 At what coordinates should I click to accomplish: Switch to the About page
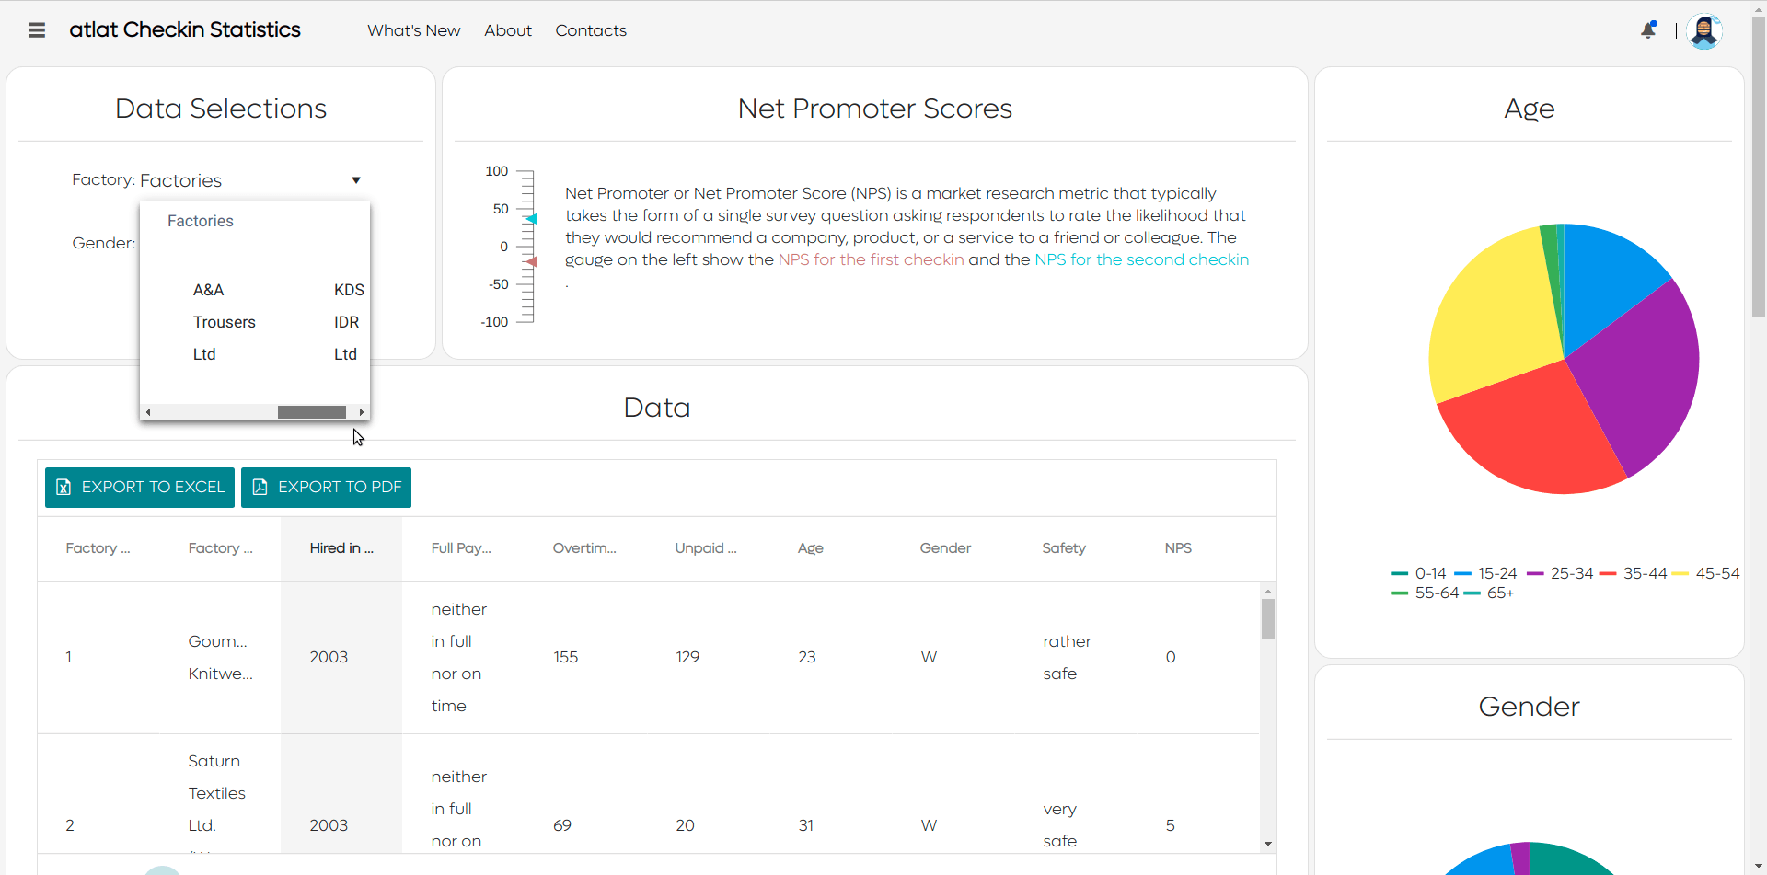pyautogui.click(x=507, y=30)
